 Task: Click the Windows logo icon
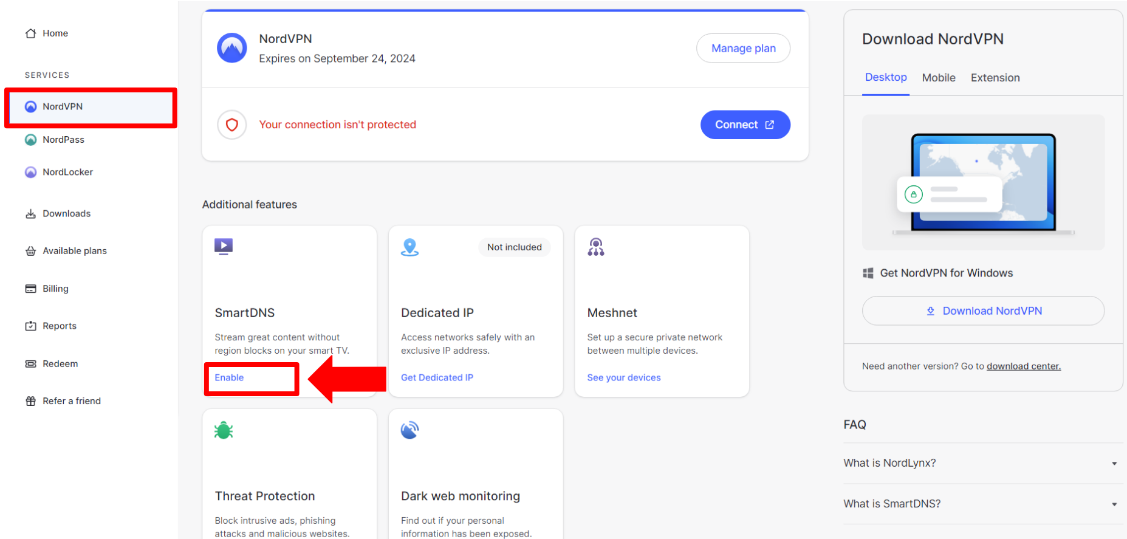click(868, 273)
